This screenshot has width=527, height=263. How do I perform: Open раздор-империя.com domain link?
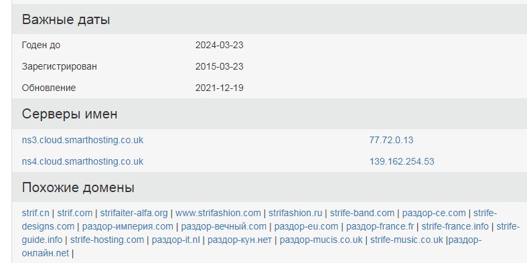tap(128, 227)
